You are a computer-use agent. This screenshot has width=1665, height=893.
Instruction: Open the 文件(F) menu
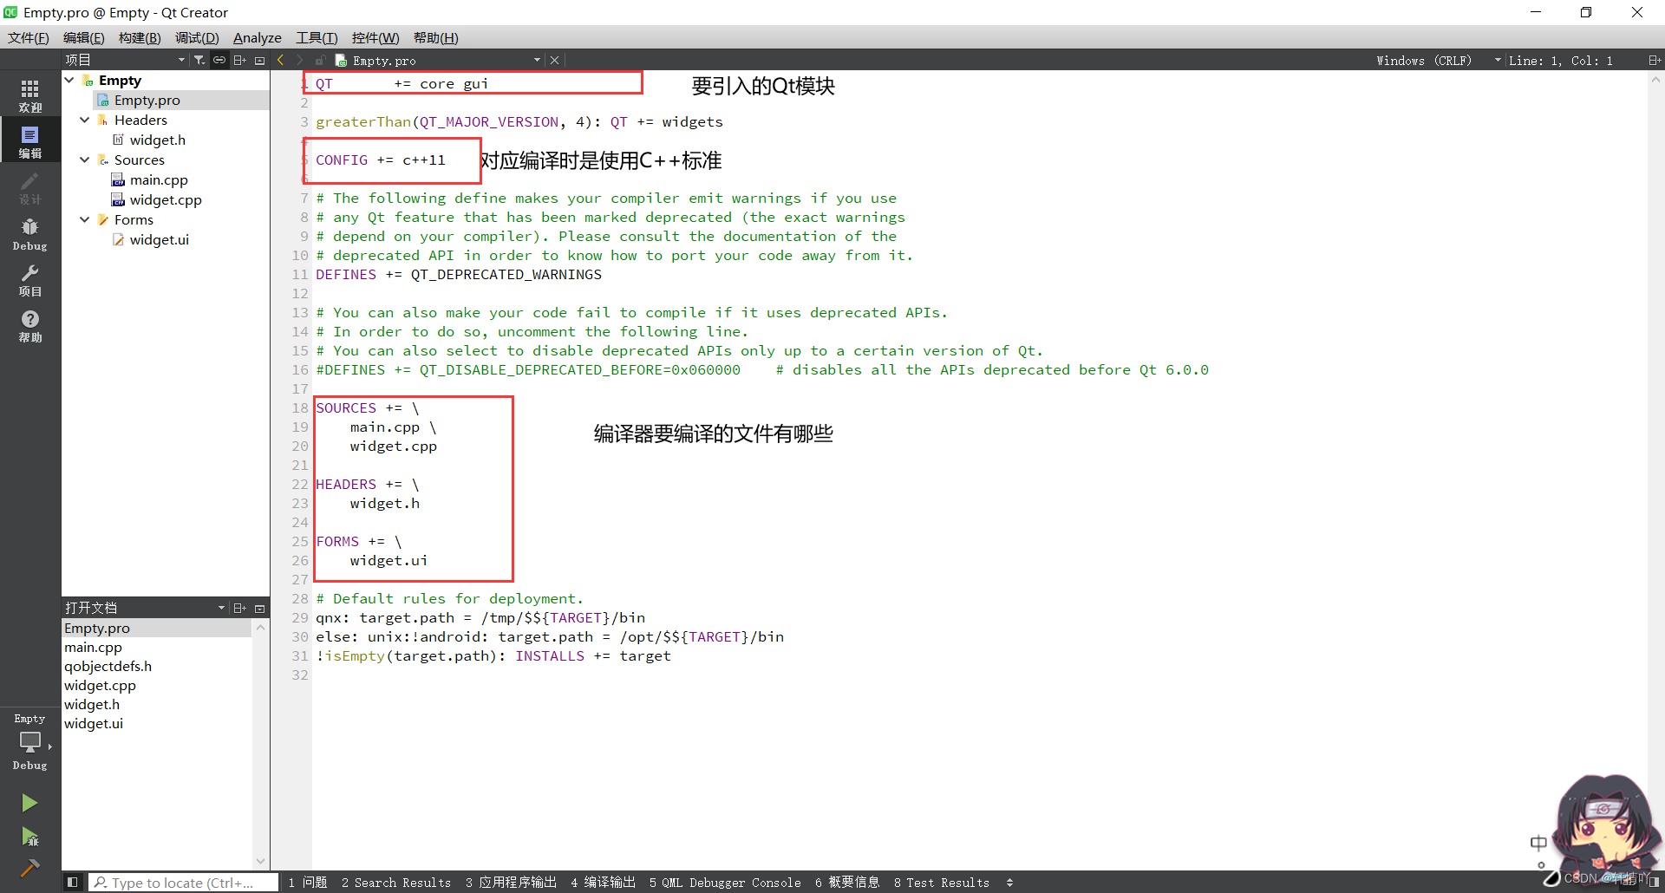pos(29,37)
